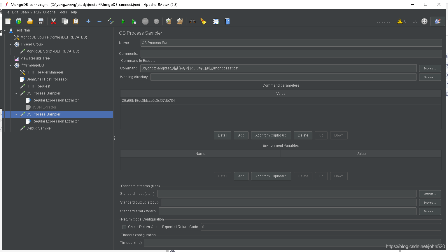Open the Help menu

(73, 12)
